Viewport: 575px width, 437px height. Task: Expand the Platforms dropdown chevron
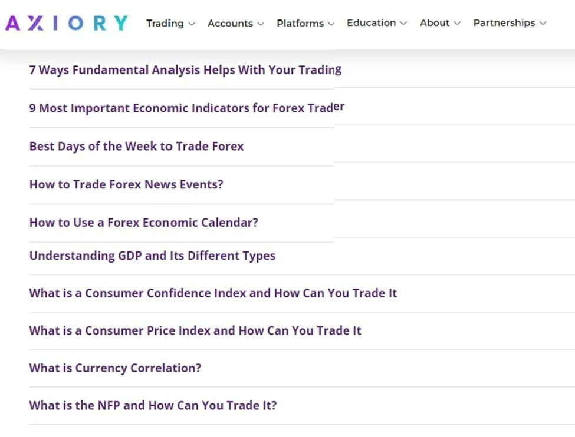(x=331, y=24)
